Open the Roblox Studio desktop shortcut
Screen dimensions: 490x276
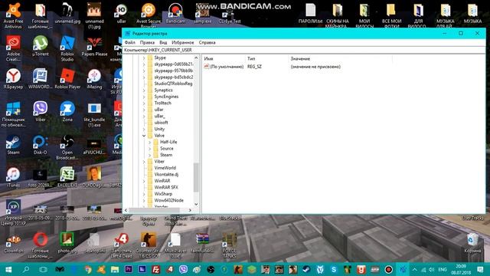(67, 48)
